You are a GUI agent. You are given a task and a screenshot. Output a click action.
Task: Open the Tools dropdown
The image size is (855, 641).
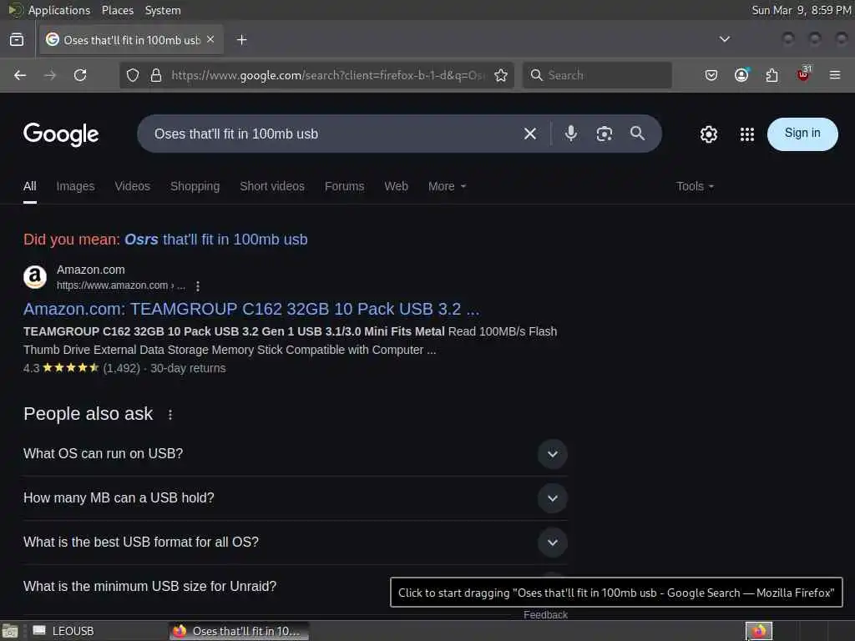coord(695,186)
